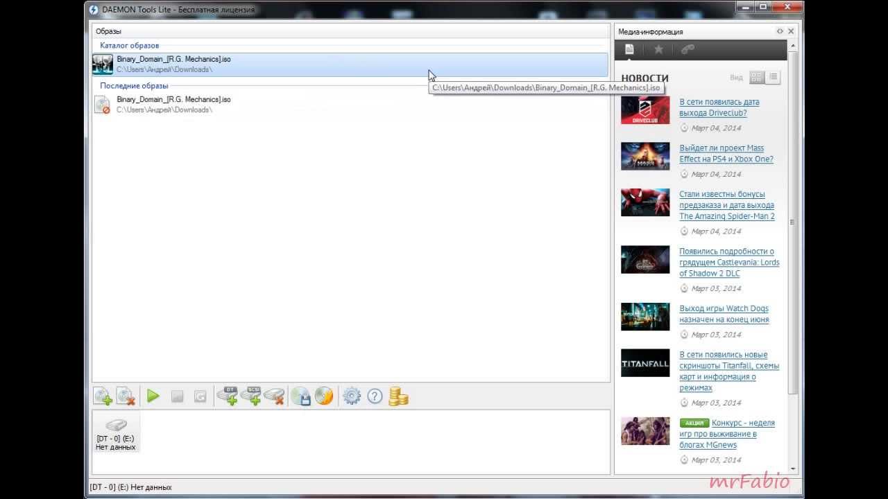Click the survival contest news thumbnail

645,431
